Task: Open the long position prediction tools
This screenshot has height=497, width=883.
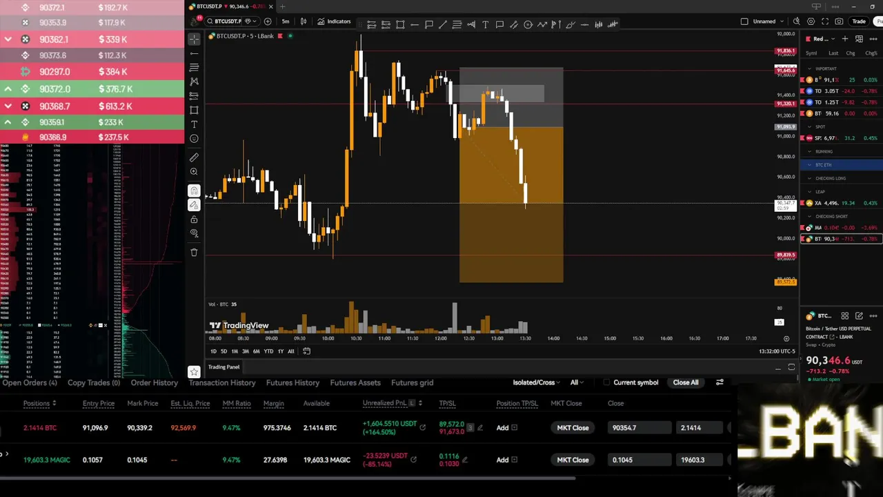Action: point(194,96)
